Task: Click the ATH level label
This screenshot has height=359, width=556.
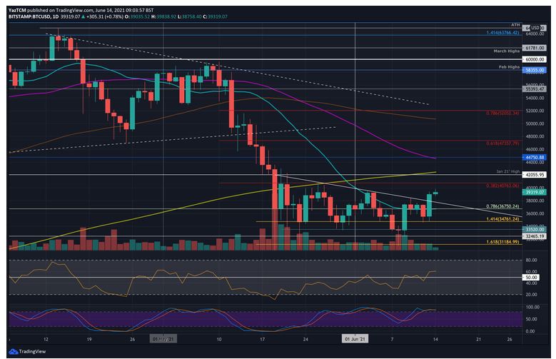Action: coord(515,25)
